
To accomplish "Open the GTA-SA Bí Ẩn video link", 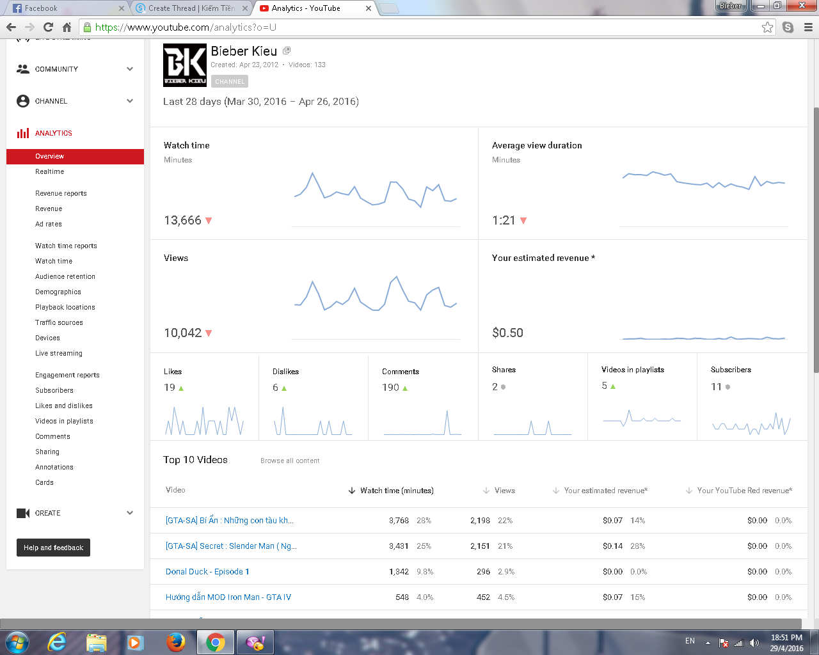I will click(x=230, y=521).
